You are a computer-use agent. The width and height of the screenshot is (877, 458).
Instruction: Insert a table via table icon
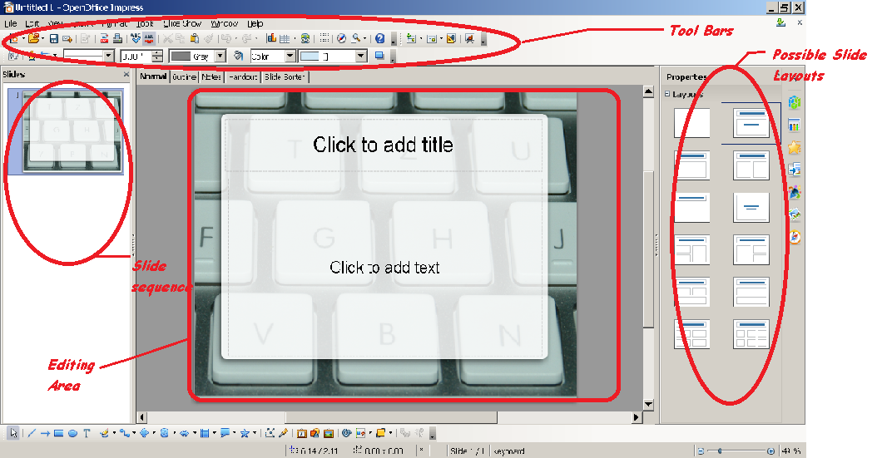coord(285,38)
